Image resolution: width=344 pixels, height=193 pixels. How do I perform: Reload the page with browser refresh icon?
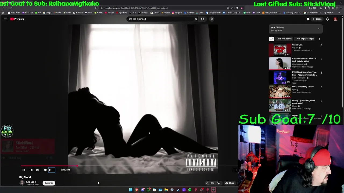tap(11, 8)
